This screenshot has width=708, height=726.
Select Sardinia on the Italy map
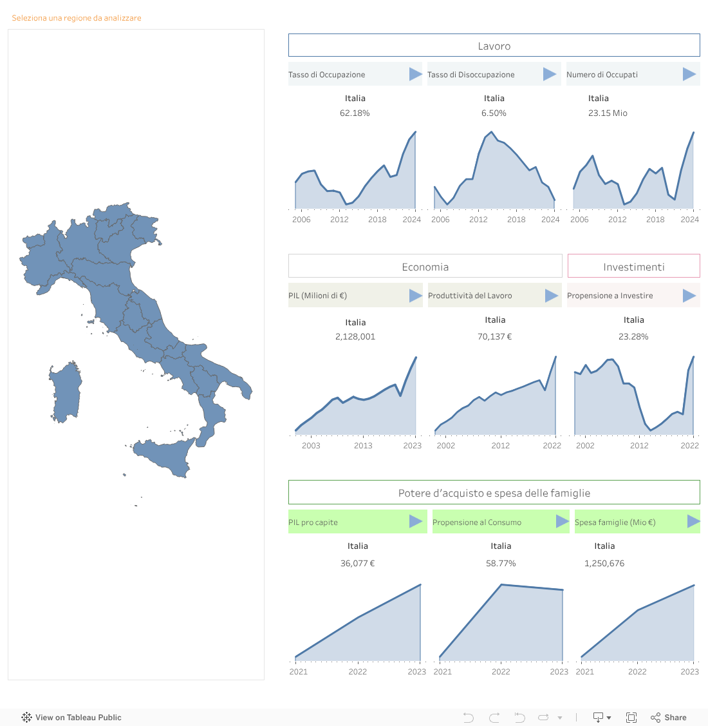[65, 393]
